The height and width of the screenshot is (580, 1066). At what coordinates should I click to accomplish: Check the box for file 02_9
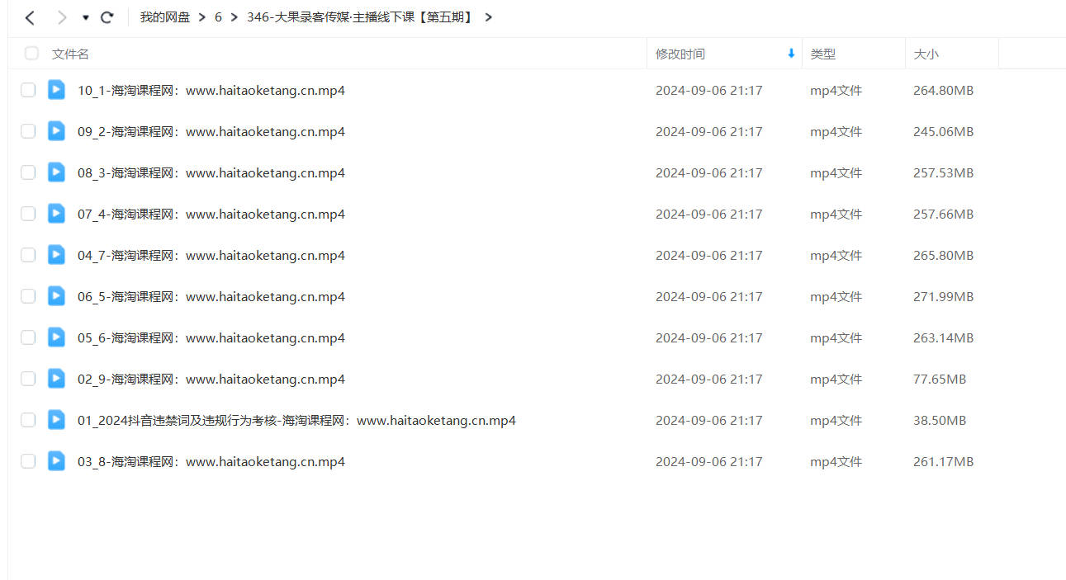tap(28, 379)
